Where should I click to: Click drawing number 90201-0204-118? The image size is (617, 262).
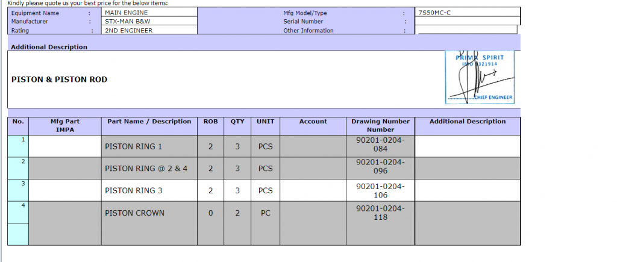pyautogui.click(x=380, y=213)
